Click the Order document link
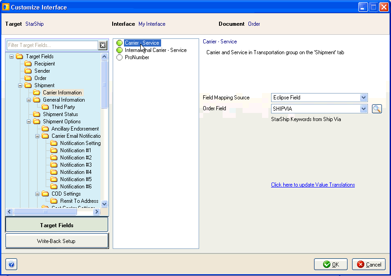The width and height of the screenshot is (391, 276). point(254,24)
